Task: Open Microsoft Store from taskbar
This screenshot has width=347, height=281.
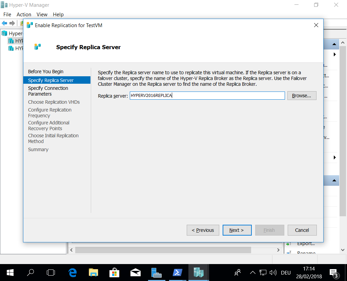Action: coord(115,273)
